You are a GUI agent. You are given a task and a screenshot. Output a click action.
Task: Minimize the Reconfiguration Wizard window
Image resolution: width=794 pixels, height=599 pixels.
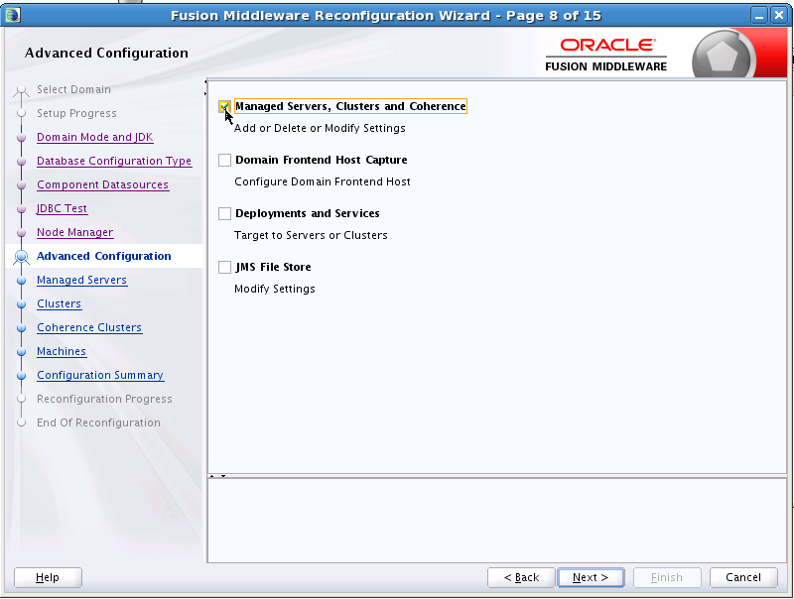(759, 15)
